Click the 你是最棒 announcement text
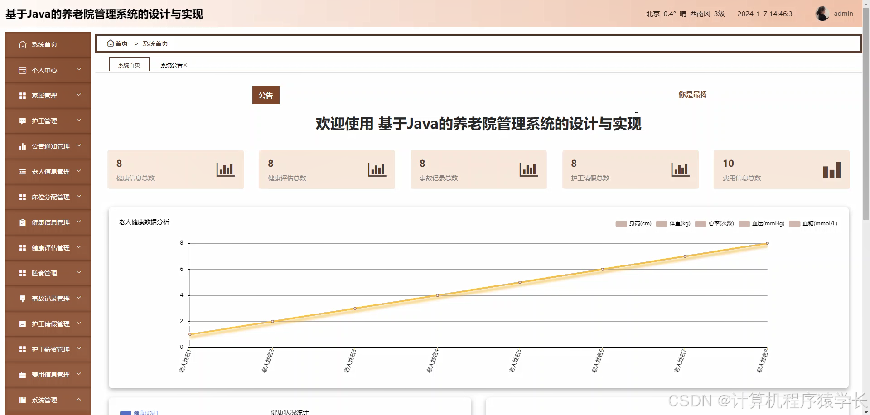 tap(692, 94)
